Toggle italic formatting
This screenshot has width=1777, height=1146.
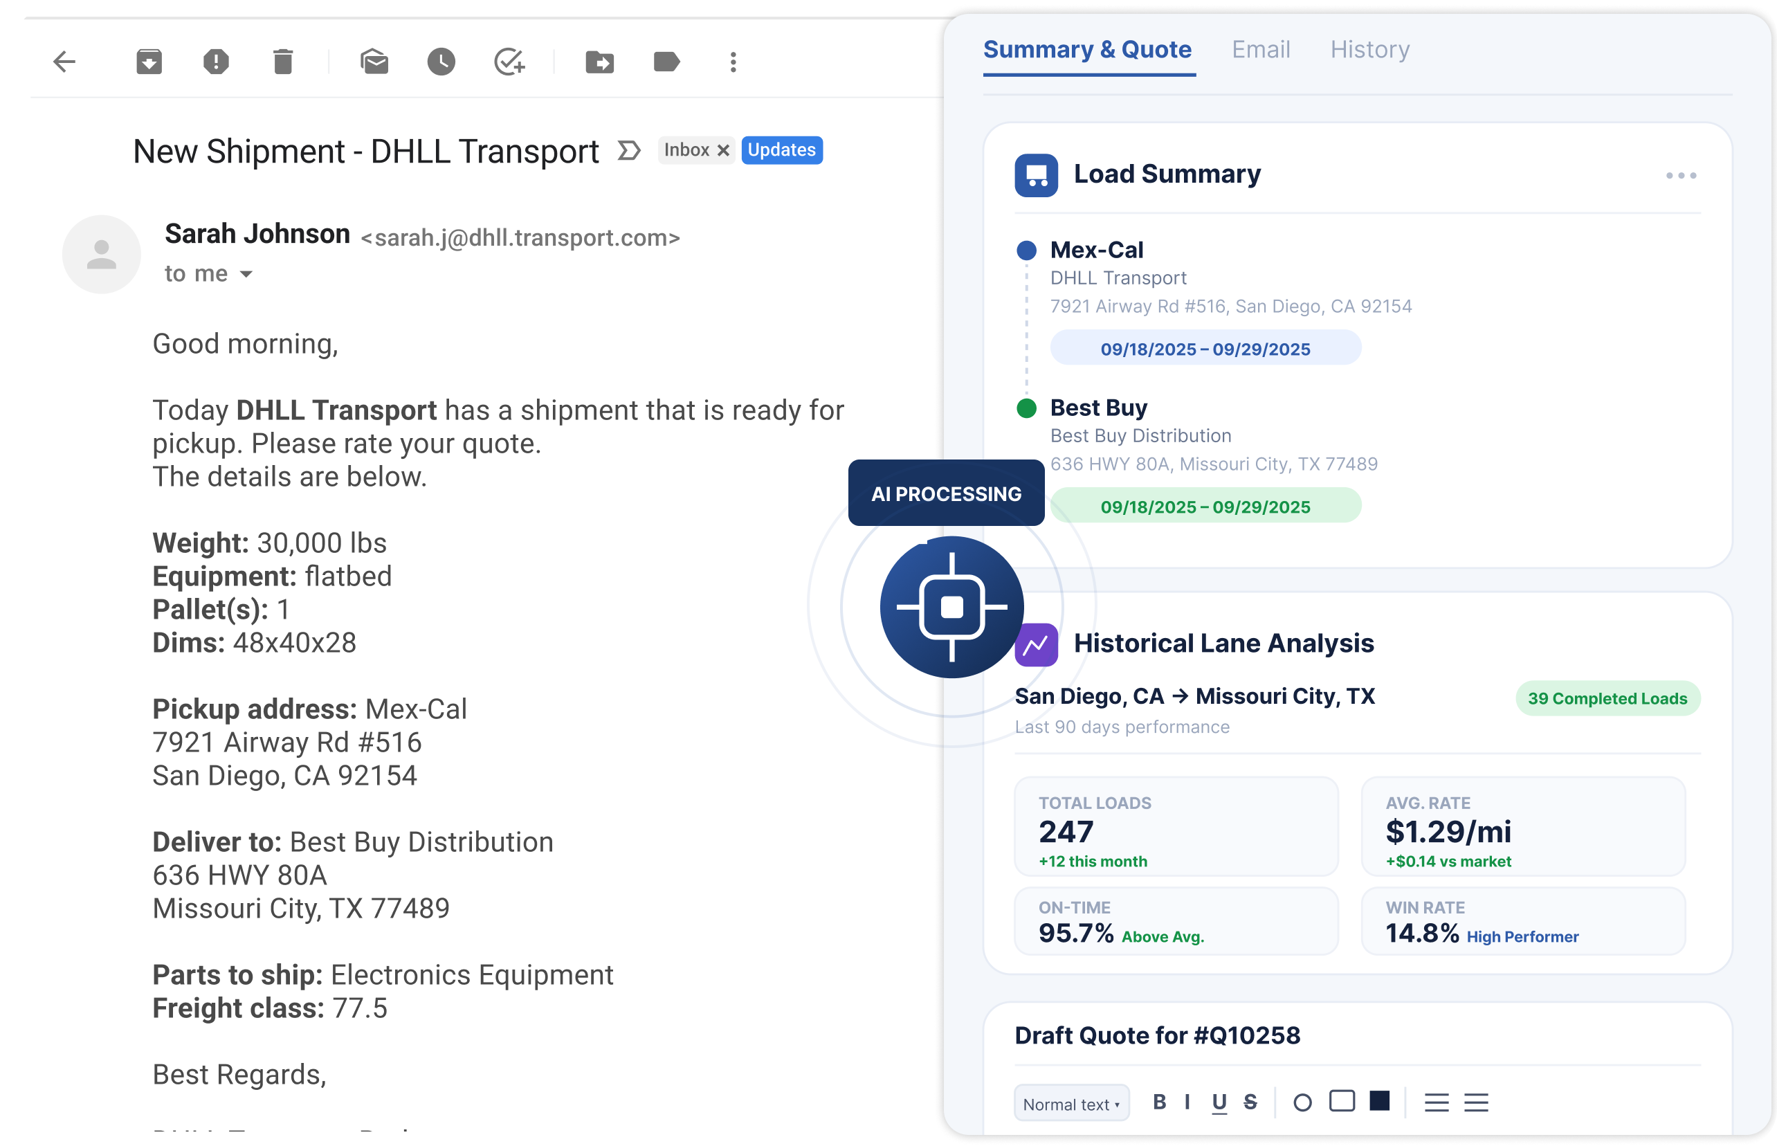coord(1187,1103)
